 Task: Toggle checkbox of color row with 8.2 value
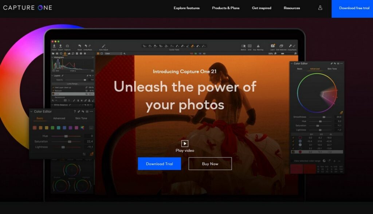tap(293, 138)
